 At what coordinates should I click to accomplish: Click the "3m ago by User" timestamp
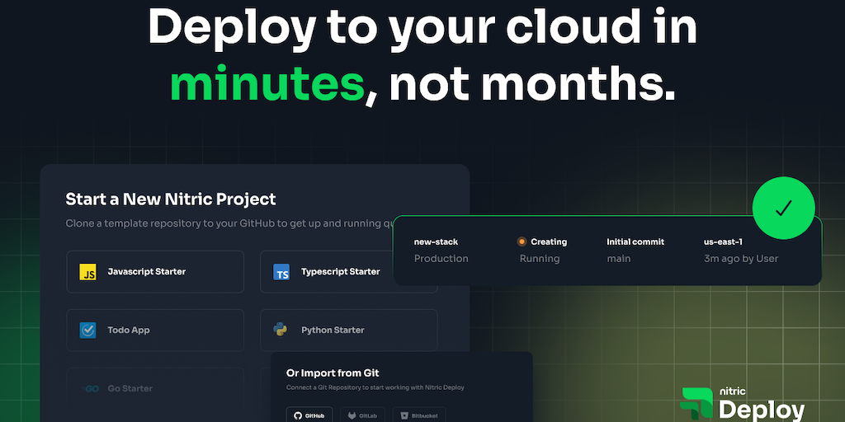[x=741, y=259]
